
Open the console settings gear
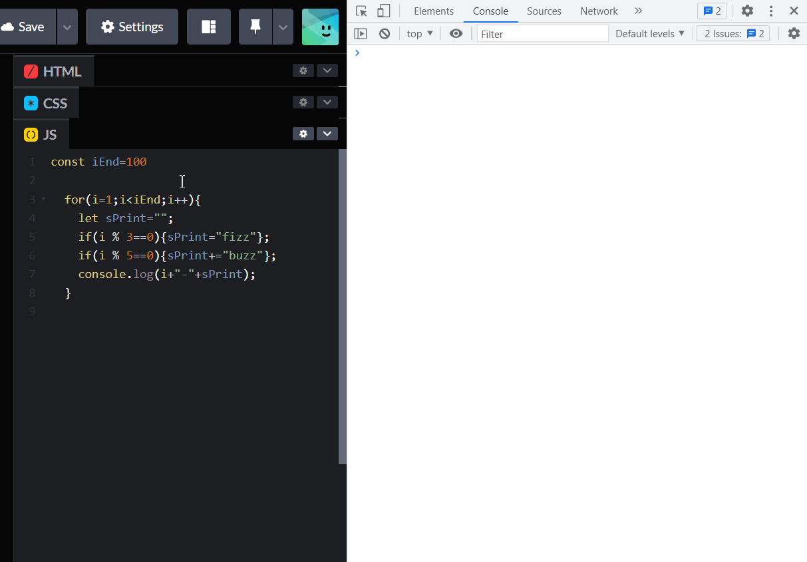794,33
